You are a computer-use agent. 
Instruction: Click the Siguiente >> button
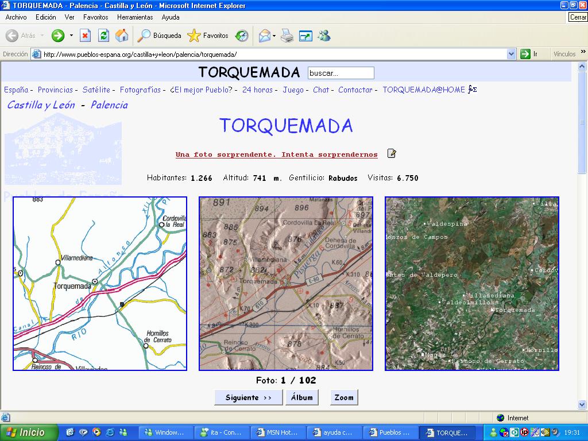248,397
